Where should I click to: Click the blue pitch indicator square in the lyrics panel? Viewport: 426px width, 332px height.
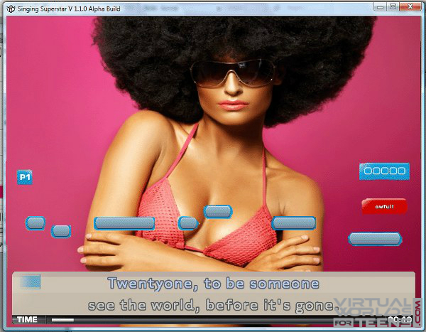point(31,282)
